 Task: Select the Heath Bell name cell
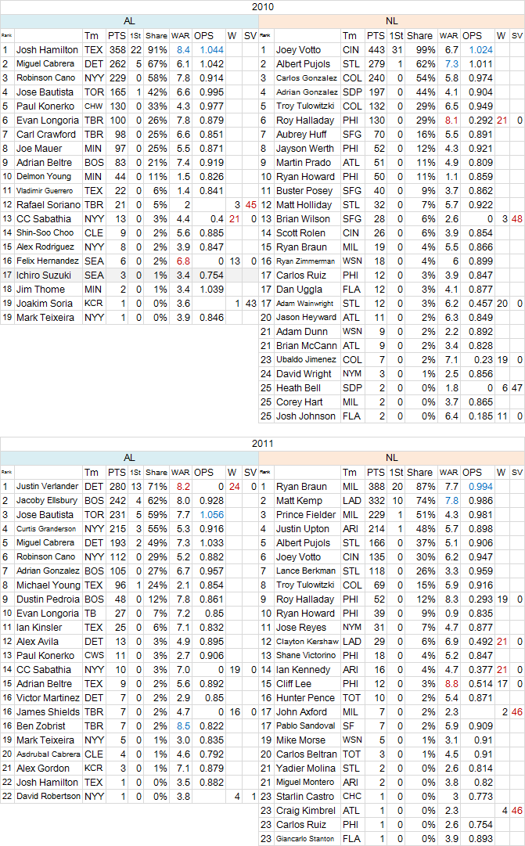pyautogui.click(x=307, y=388)
